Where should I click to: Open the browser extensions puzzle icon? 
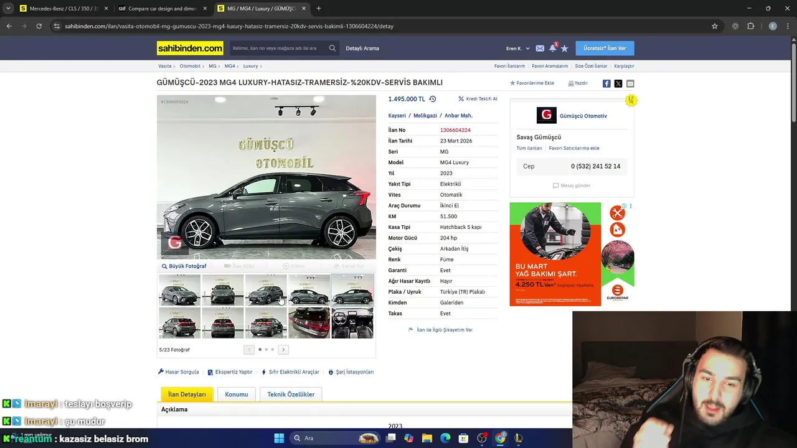coord(750,26)
